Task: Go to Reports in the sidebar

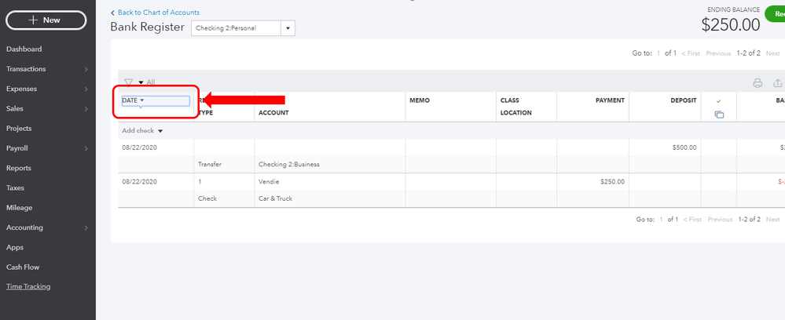Action: pyautogui.click(x=19, y=168)
